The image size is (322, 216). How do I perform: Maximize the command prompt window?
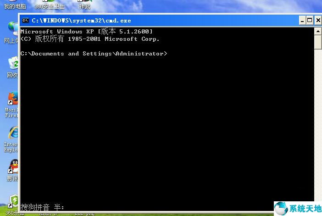(x=310, y=20)
